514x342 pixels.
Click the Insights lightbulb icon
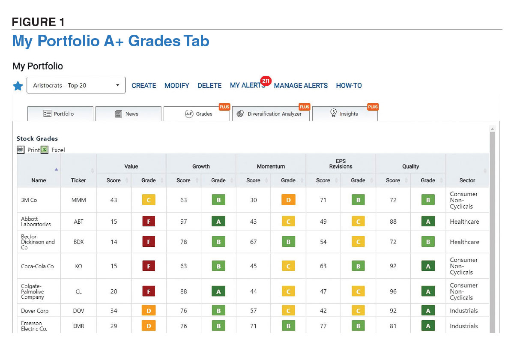click(334, 113)
